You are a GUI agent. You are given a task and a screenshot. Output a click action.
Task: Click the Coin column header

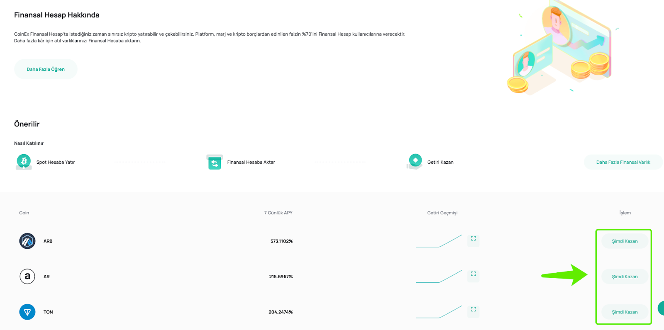click(x=24, y=213)
